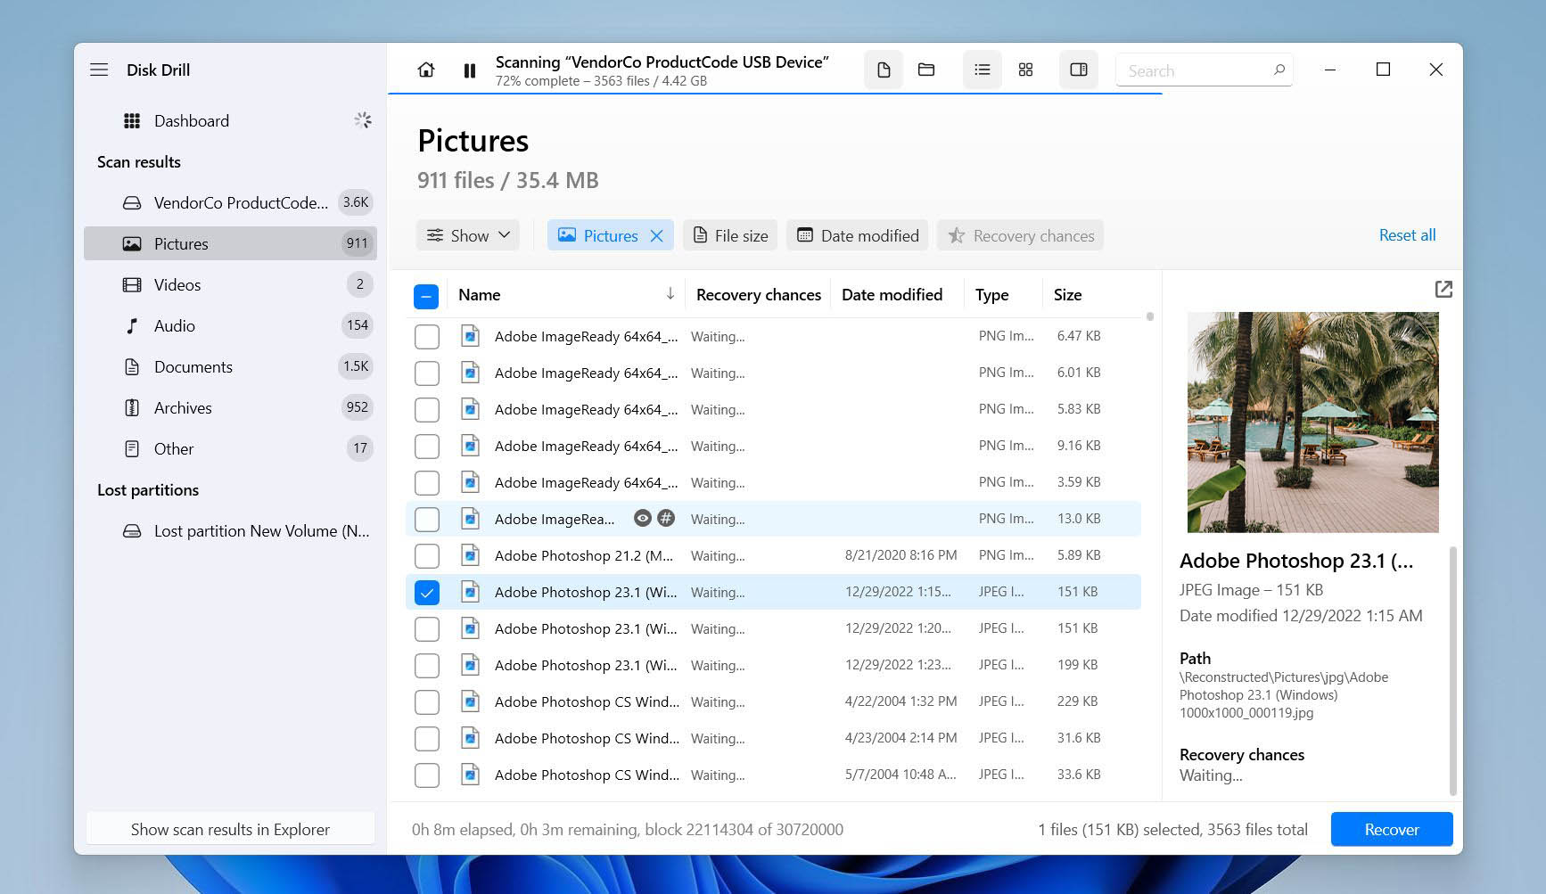1546x894 pixels.
Task: Check the 3.59 KB ImageReady file checkbox
Action: click(x=427, y=483)
